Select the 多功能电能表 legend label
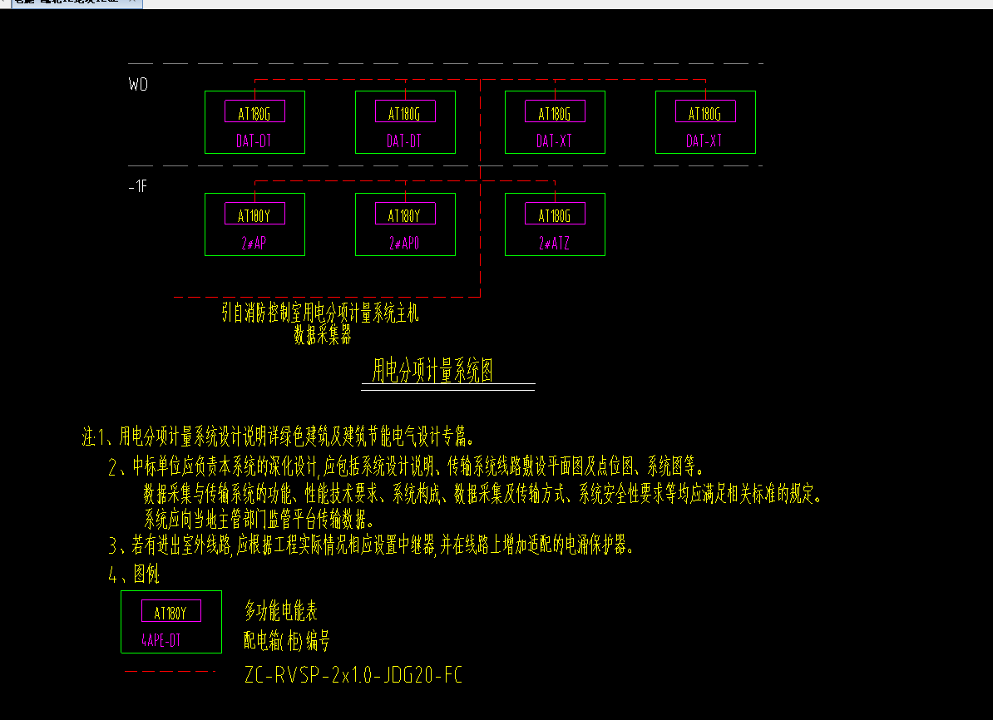993x720 pixels. 280,611
